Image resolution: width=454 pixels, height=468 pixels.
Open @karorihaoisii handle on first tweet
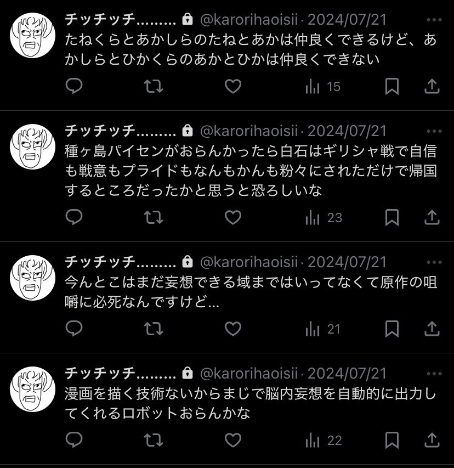pyautogui.click(x=249, y=20)
